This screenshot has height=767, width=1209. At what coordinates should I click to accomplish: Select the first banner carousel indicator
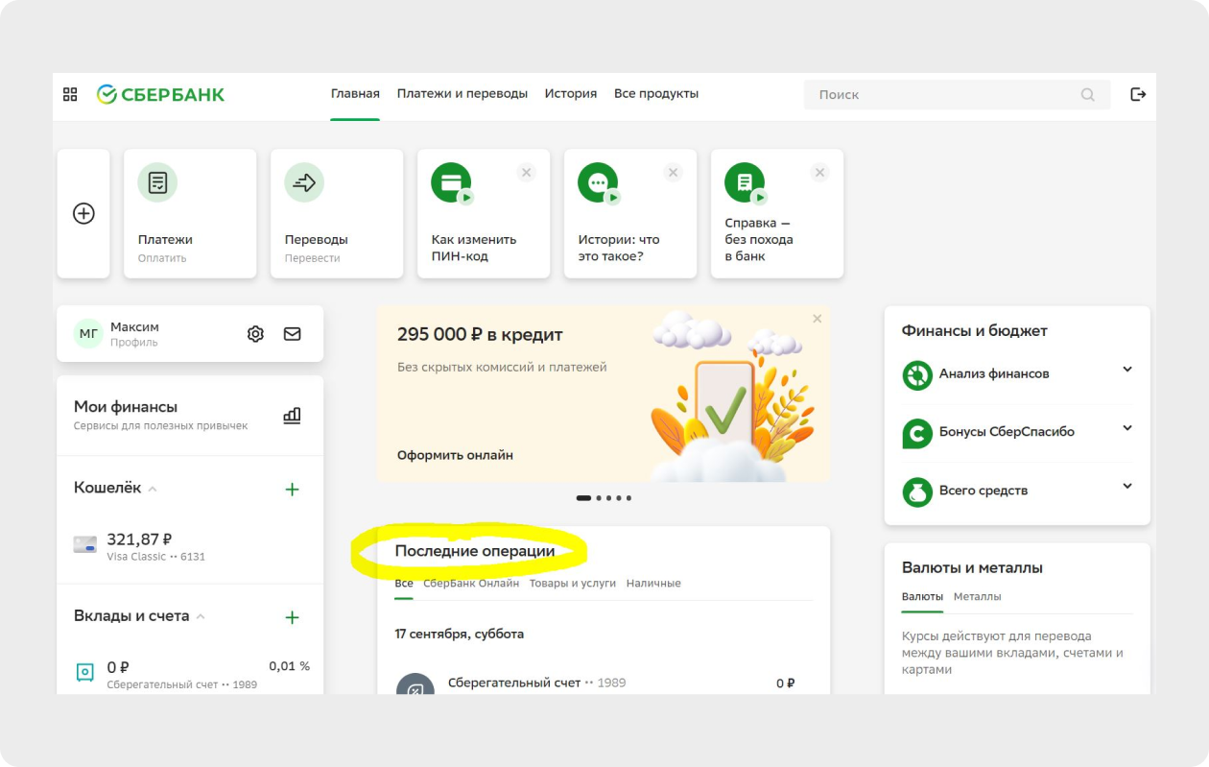583,498
